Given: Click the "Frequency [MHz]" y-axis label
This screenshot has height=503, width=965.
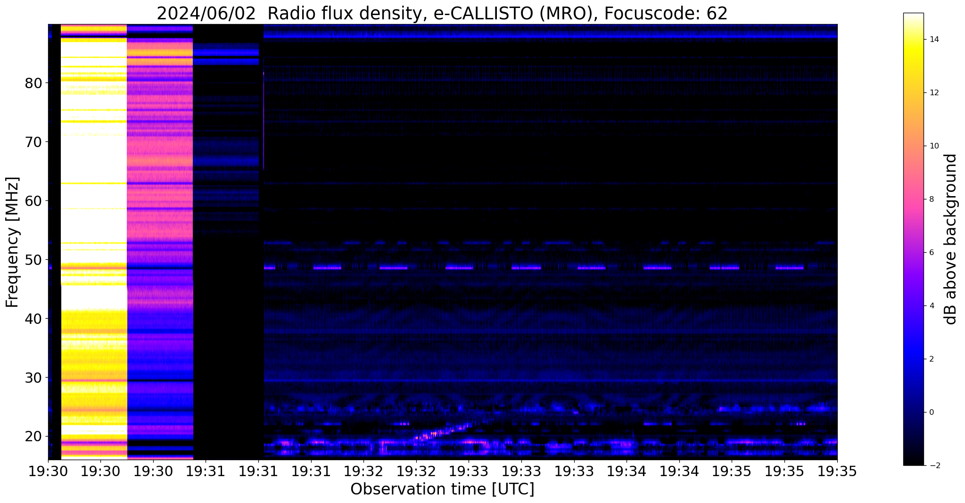Looking at the screenshot, I should coord(13,242).
